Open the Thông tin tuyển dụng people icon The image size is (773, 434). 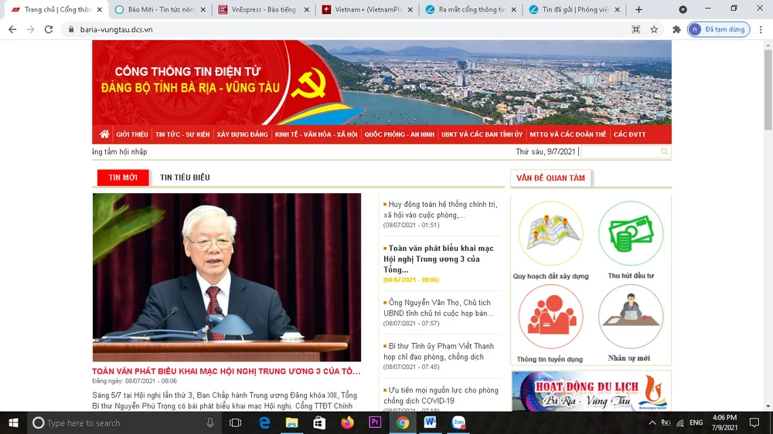click(550, 317)
